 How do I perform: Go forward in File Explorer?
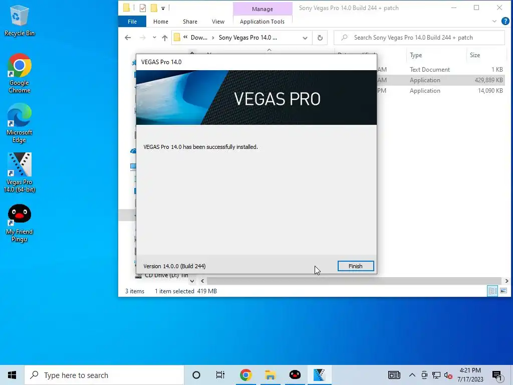coord(143,38)
